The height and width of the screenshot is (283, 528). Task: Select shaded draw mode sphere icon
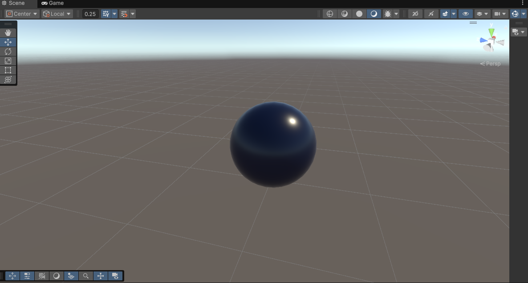coord(374,14)
